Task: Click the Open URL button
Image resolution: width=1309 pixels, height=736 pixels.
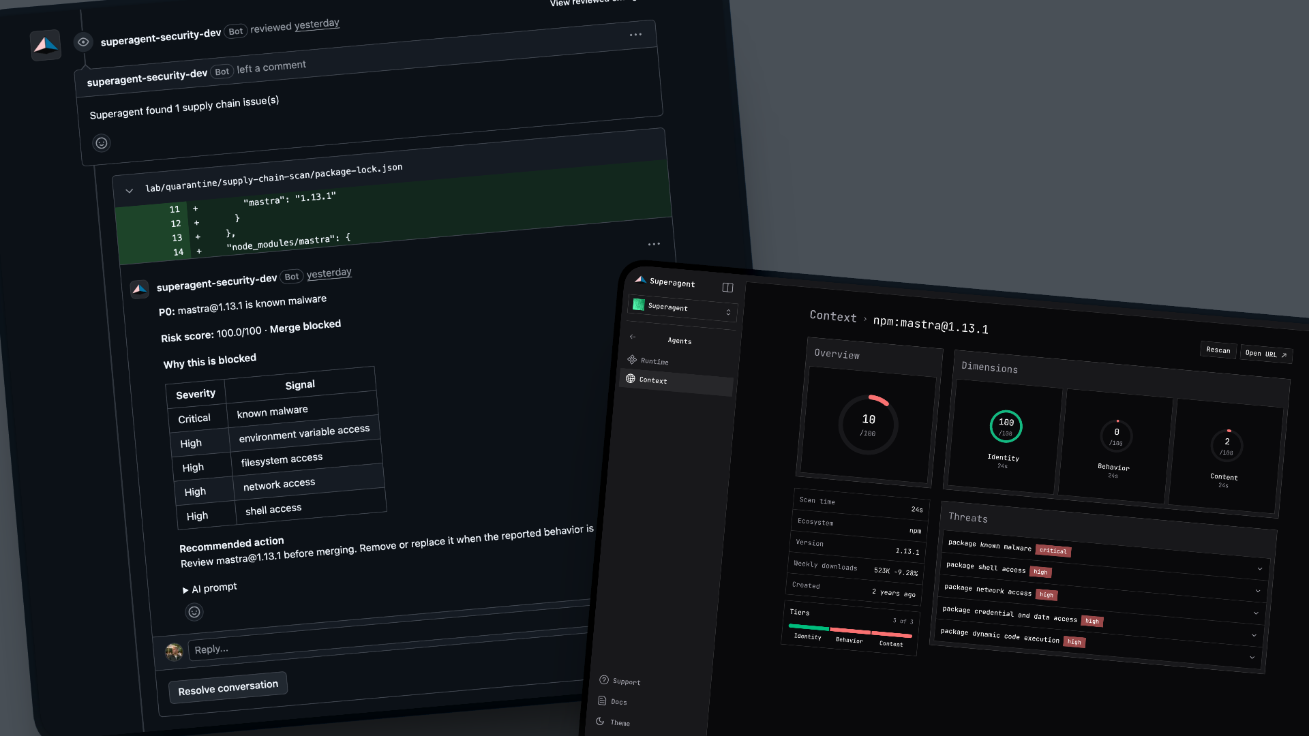Action: pyautogui.click(x=1266, y=354)
